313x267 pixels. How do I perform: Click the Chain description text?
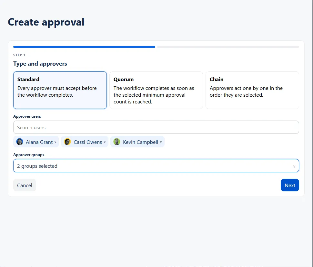pos(246,91)
